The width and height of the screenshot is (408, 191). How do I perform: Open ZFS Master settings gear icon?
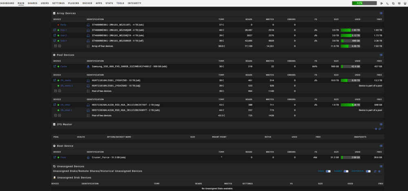pos(376,129)
